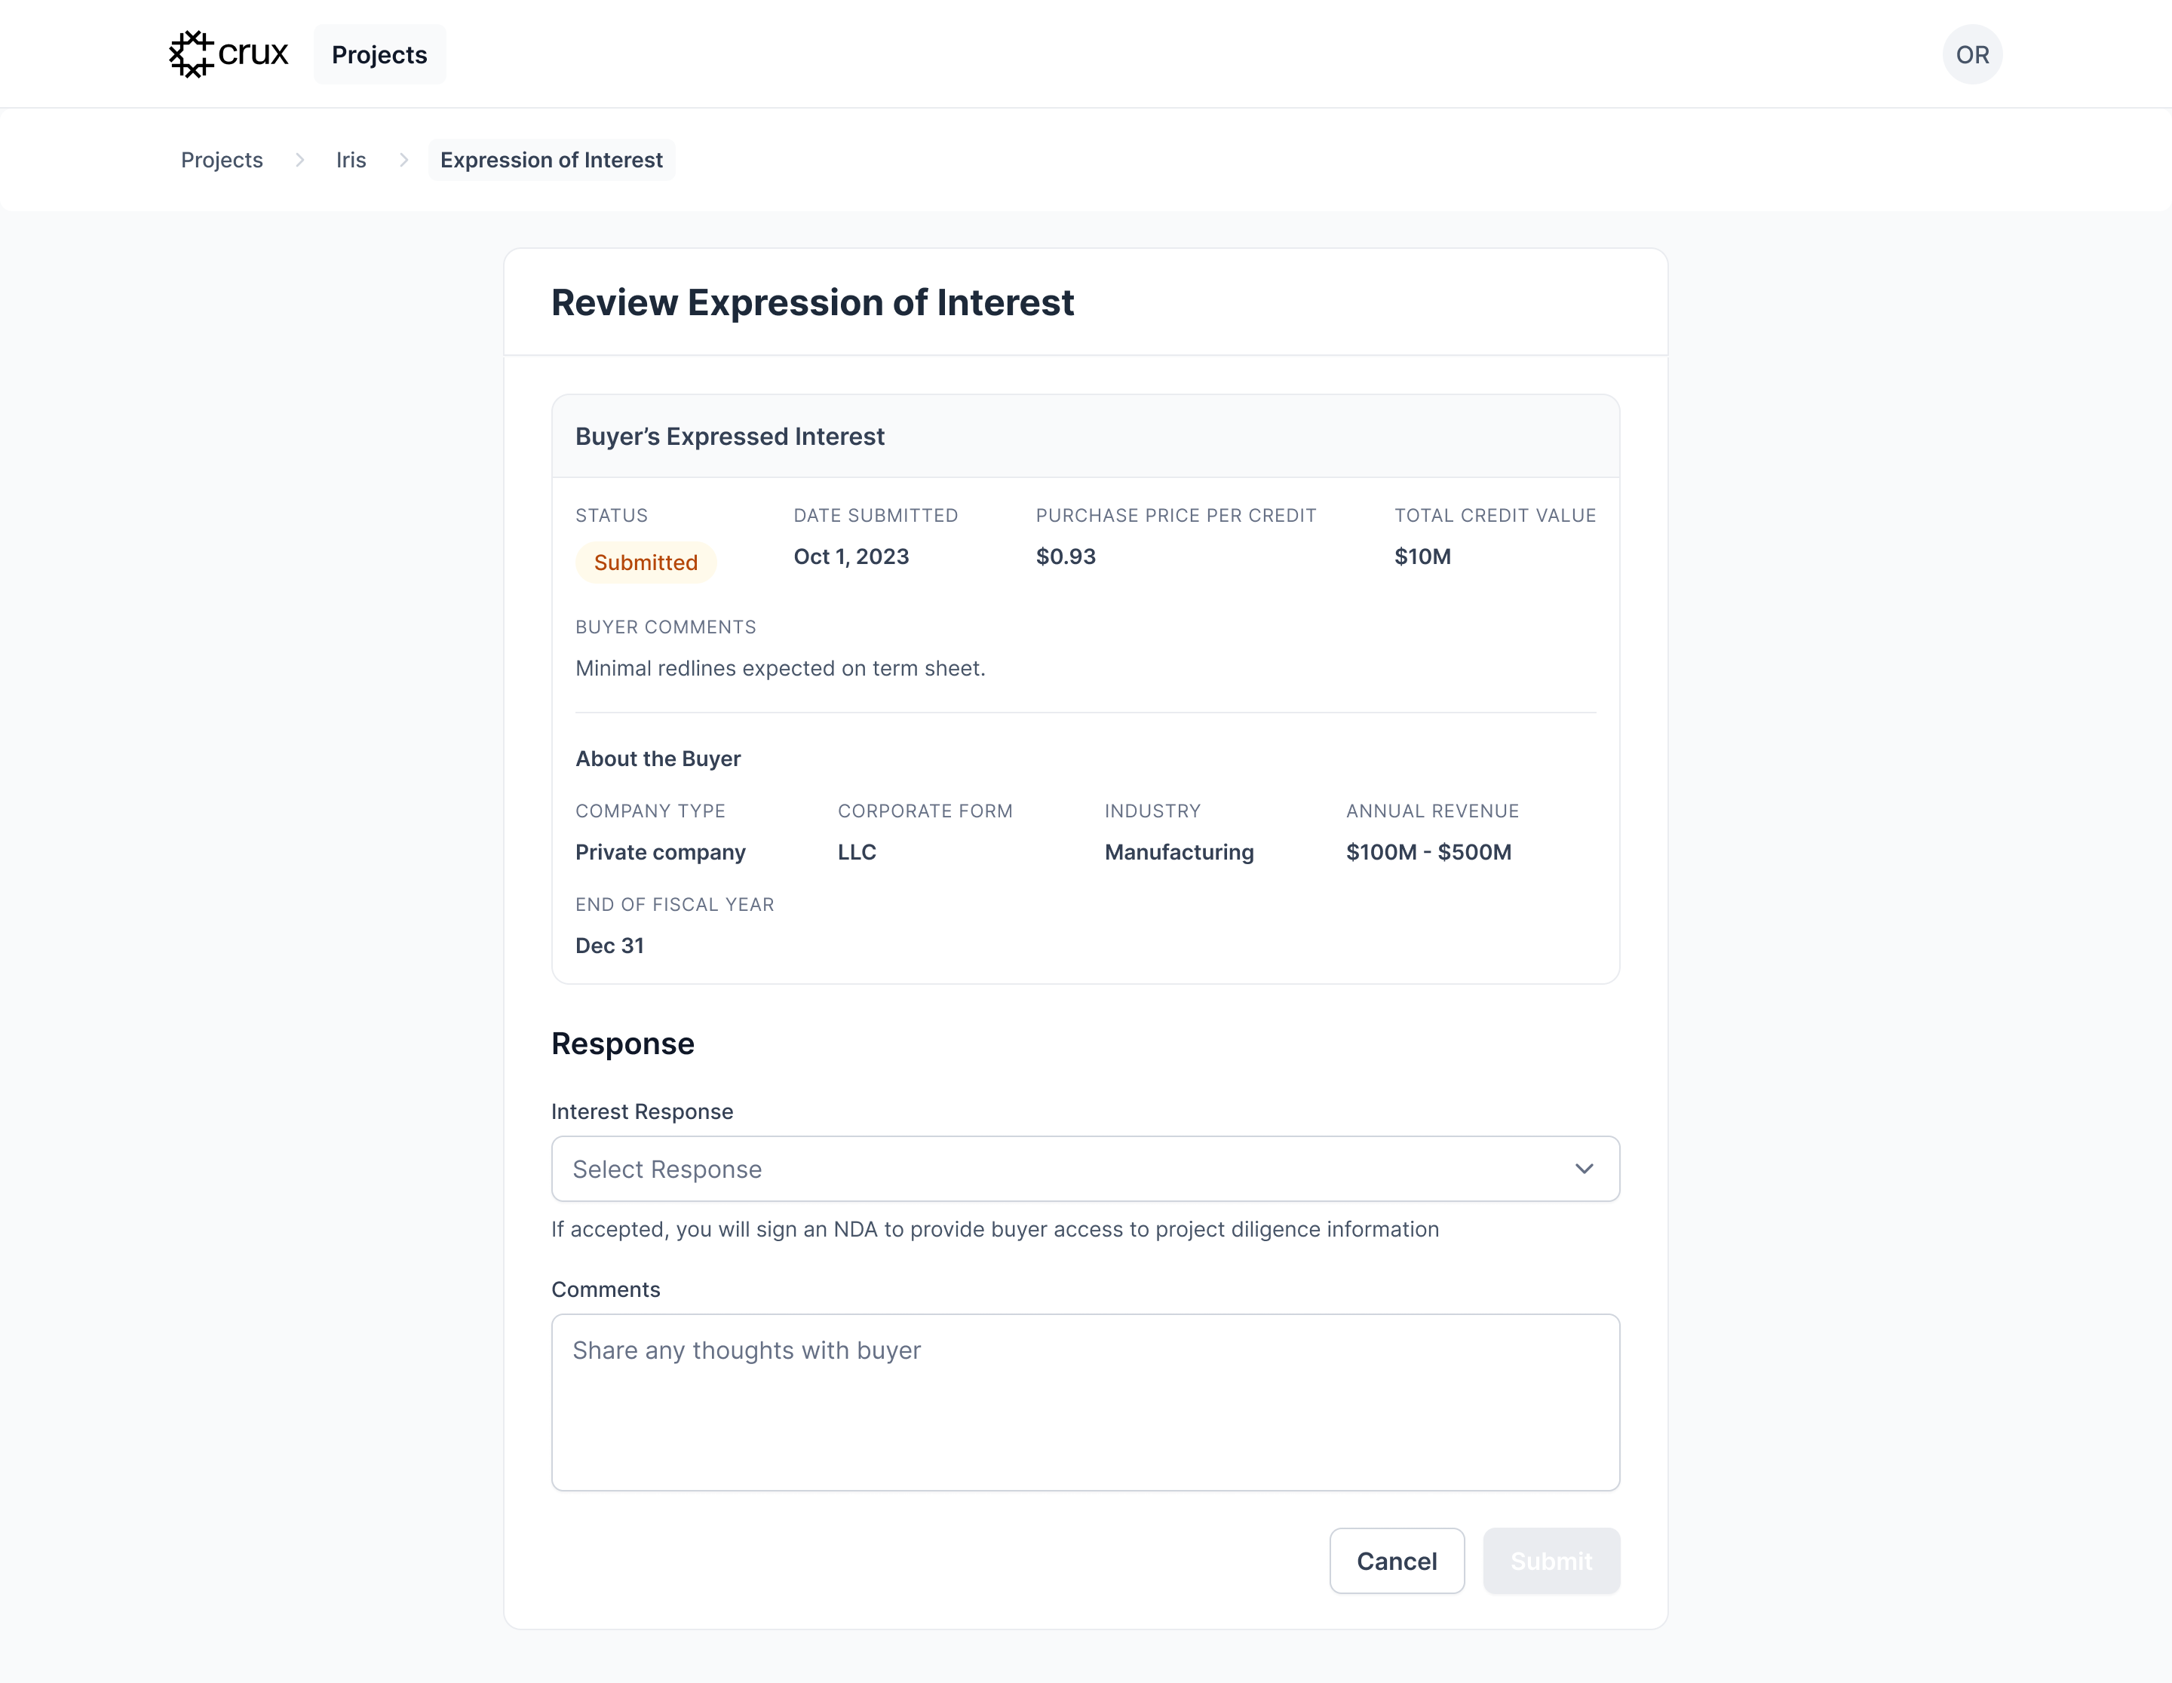
Task: Click the chevron after Projects breadcrumb
Action: pos(299,160)
